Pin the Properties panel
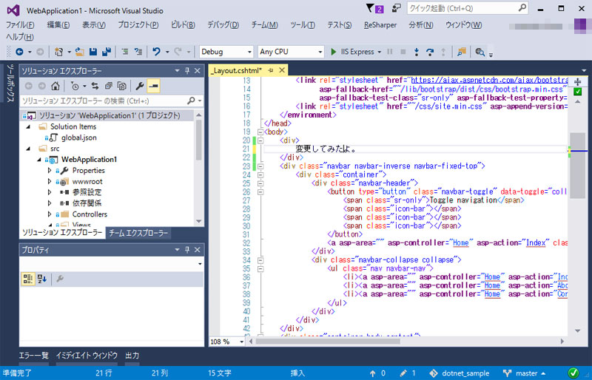Viewport: 592px width, 380px height. (187, 250)
